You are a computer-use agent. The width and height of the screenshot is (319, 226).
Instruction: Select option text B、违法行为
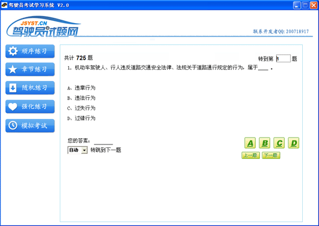81,98
